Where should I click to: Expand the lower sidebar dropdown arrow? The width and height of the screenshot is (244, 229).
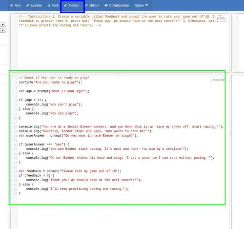coord(3,30)
